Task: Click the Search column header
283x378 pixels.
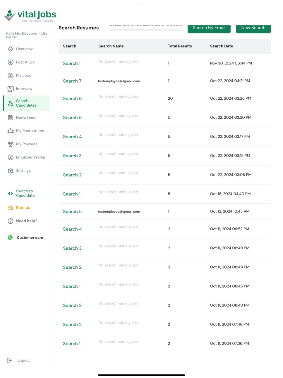Action: 70,46
